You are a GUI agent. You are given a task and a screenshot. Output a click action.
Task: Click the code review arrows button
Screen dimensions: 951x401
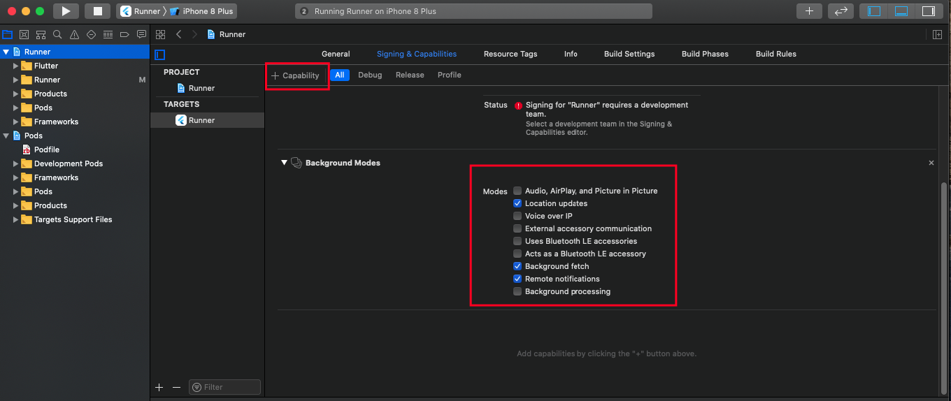(841, 11)
